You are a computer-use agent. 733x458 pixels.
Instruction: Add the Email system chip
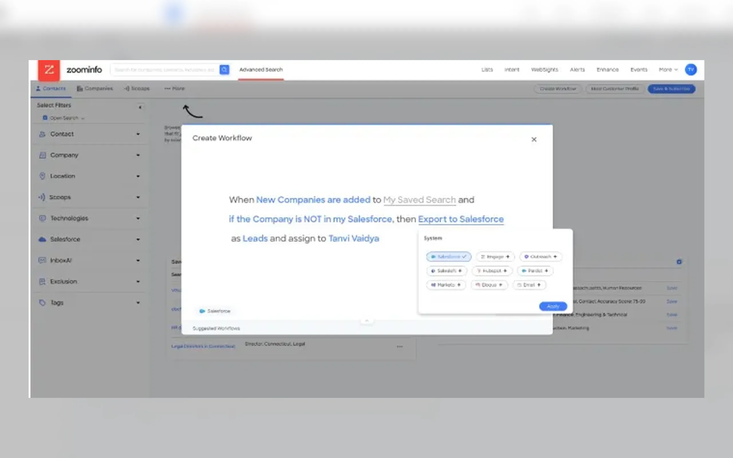[x=529, y=285]
